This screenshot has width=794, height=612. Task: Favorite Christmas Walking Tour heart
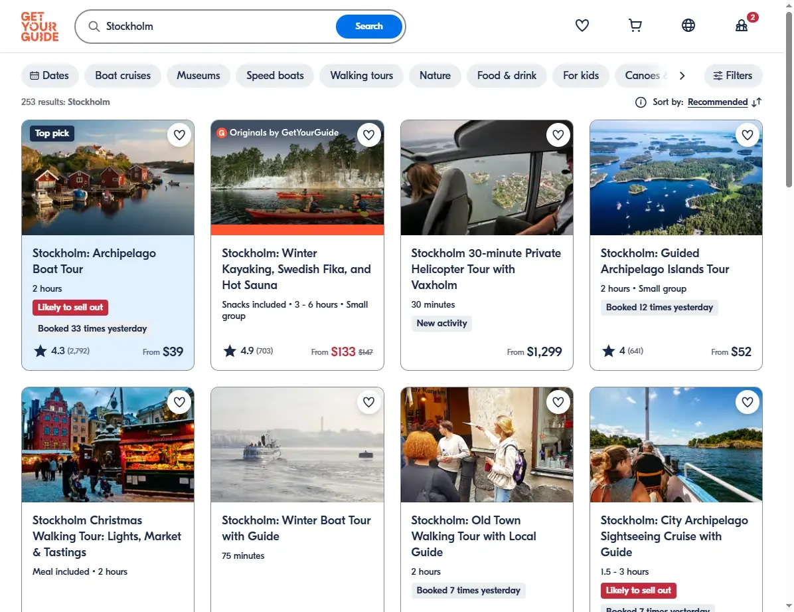[x=179, y=402]
